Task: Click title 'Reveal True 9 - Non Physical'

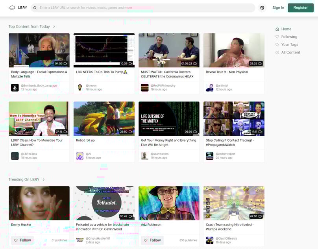Action: [x=227, y=72]
